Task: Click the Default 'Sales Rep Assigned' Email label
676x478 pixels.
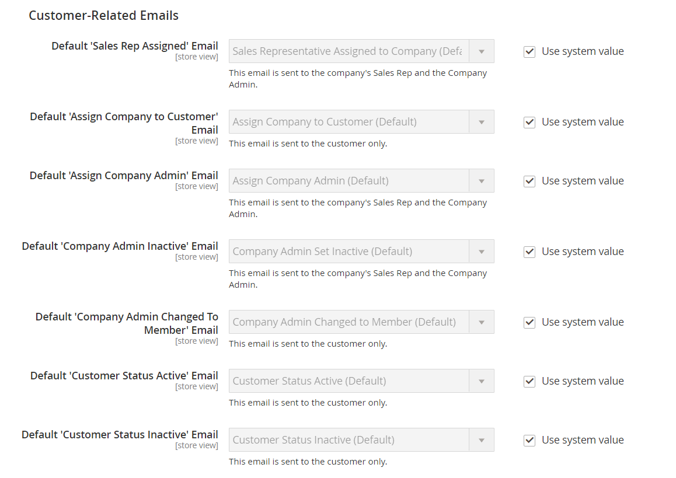Action: pyautogui.click(x=135, y=46)
